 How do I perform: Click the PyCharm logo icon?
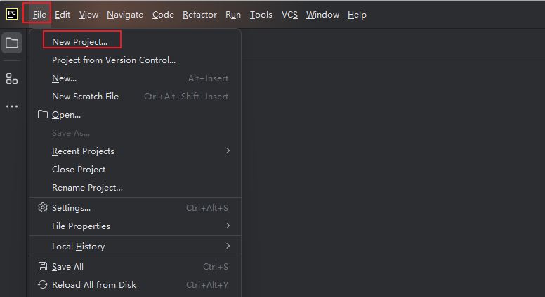(12, 14)
